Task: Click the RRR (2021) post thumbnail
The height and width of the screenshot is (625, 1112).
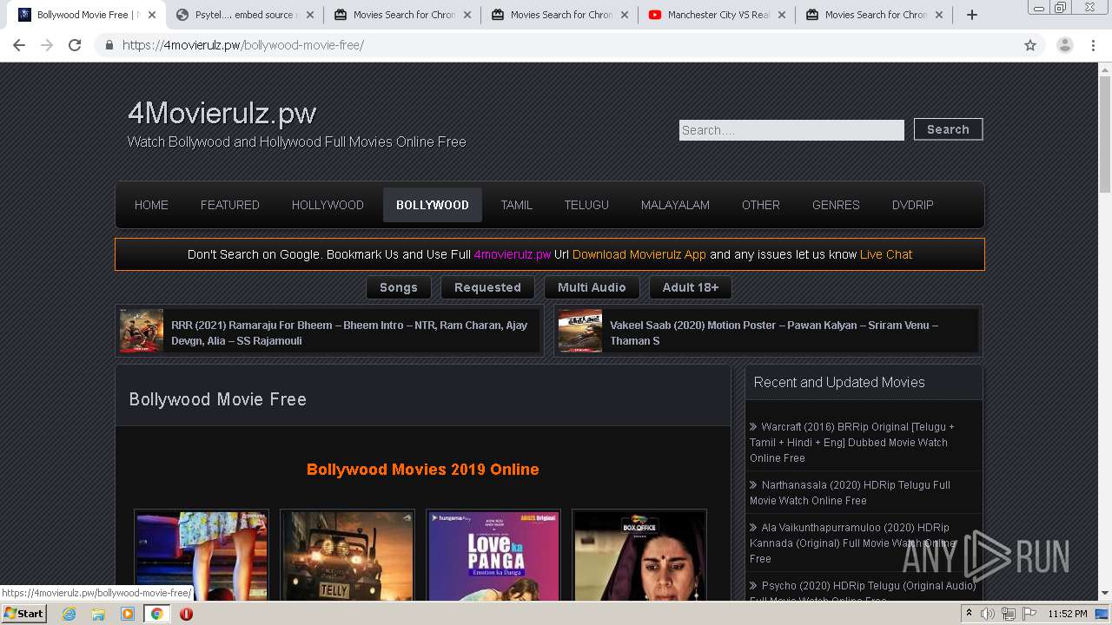Action: (142, 331)
